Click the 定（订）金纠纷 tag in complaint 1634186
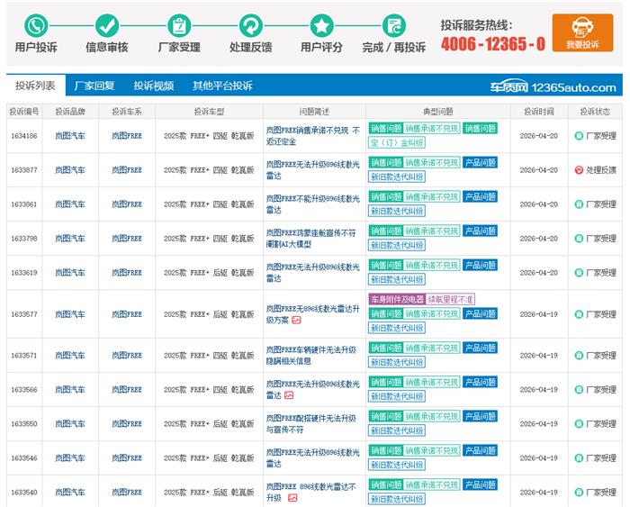Image resolution: width=630 pixels, height=507 pixels. coord(397,142)
